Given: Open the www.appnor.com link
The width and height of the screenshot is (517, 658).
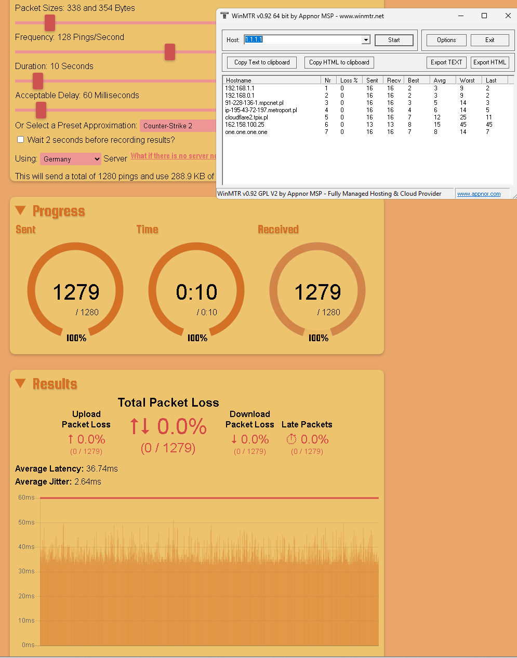Looking at the screenshot, I should click(x=479, y=194).
